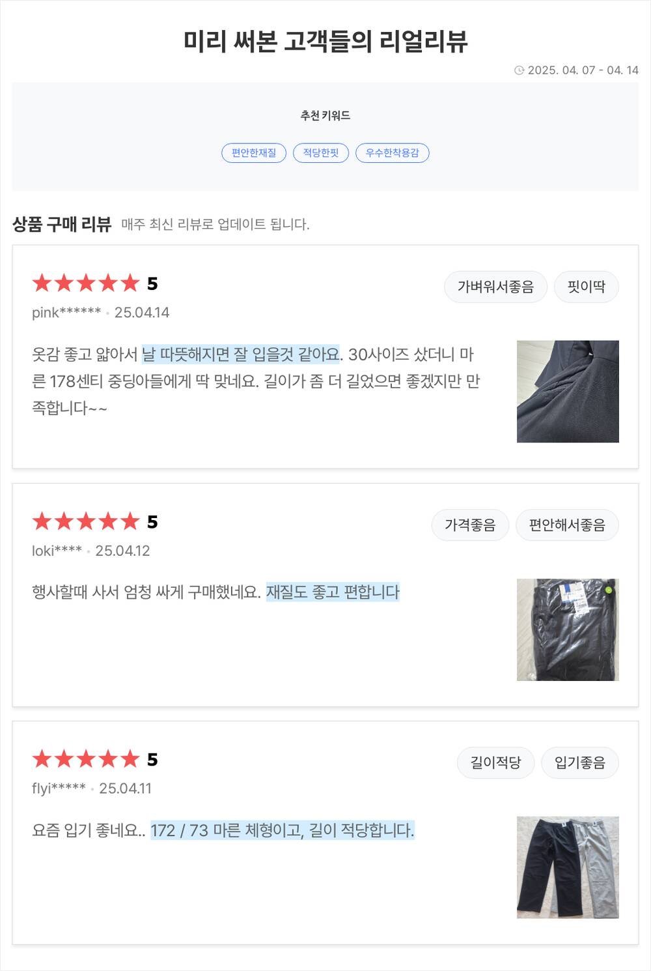Select the 적당한핏 keyword chip
The image size is (651, 971).
pyautogui.click(x=321, y=153)
